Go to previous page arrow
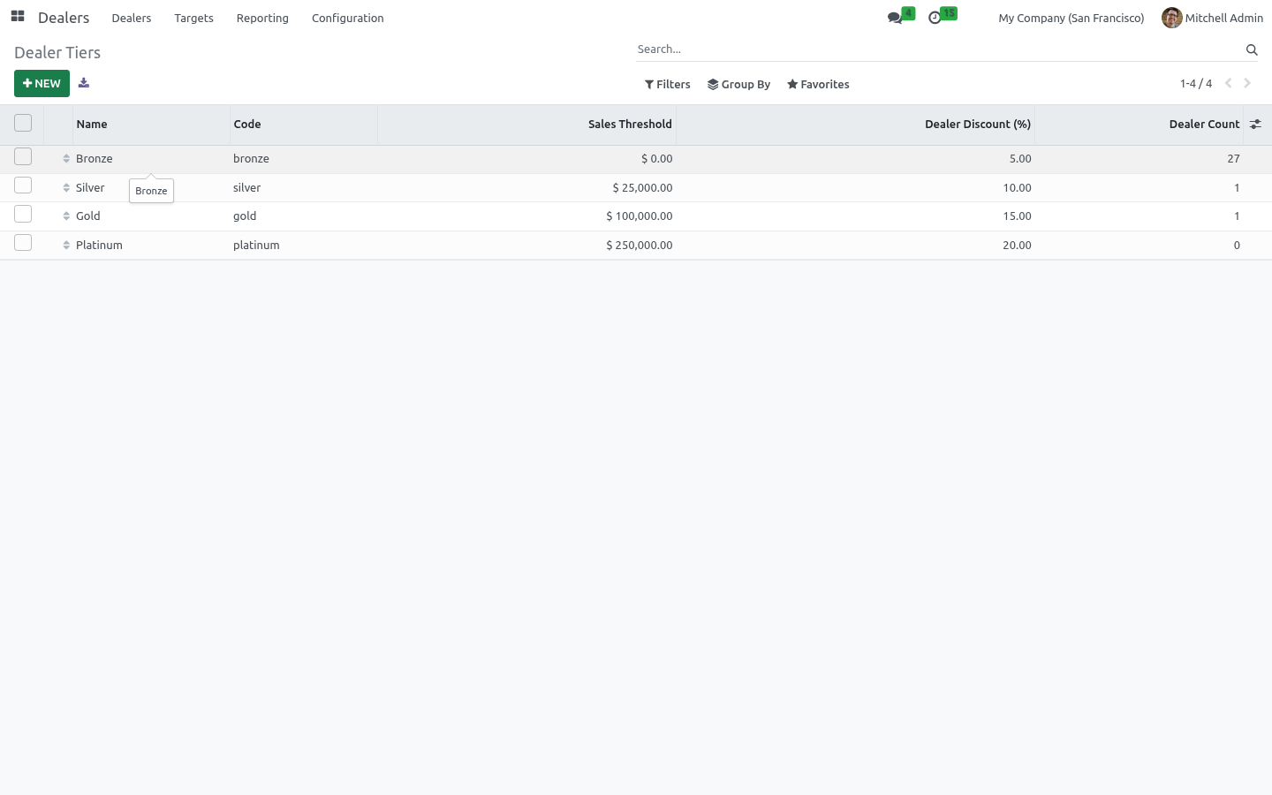 (x=1228, y=83)
